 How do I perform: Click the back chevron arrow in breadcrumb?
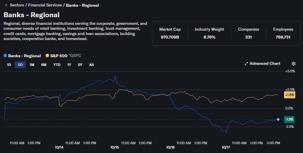[6, 5]
